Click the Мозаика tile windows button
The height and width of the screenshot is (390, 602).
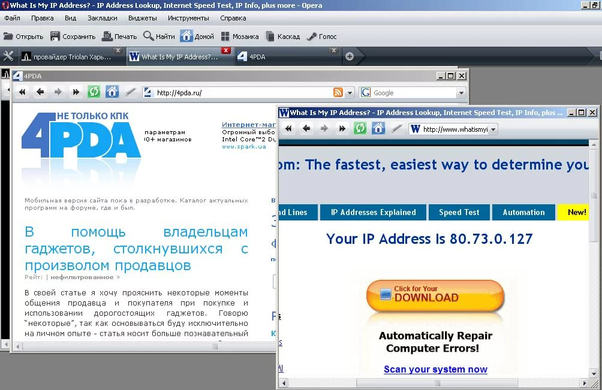pos(240,37)
